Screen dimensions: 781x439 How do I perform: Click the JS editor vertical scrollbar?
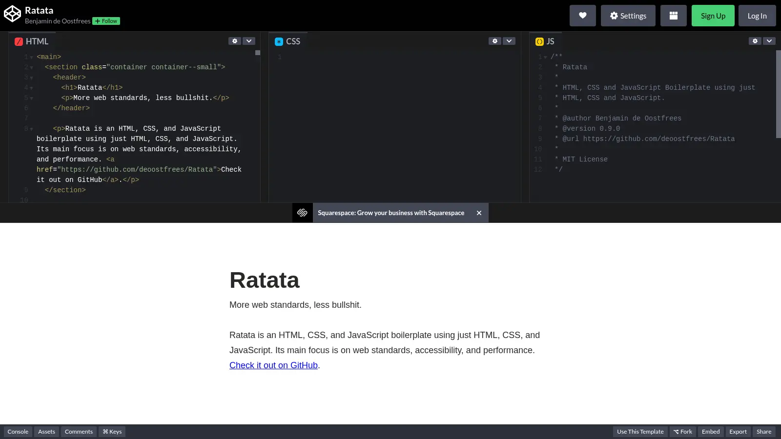pyautogui.click(x=778, y=94)
